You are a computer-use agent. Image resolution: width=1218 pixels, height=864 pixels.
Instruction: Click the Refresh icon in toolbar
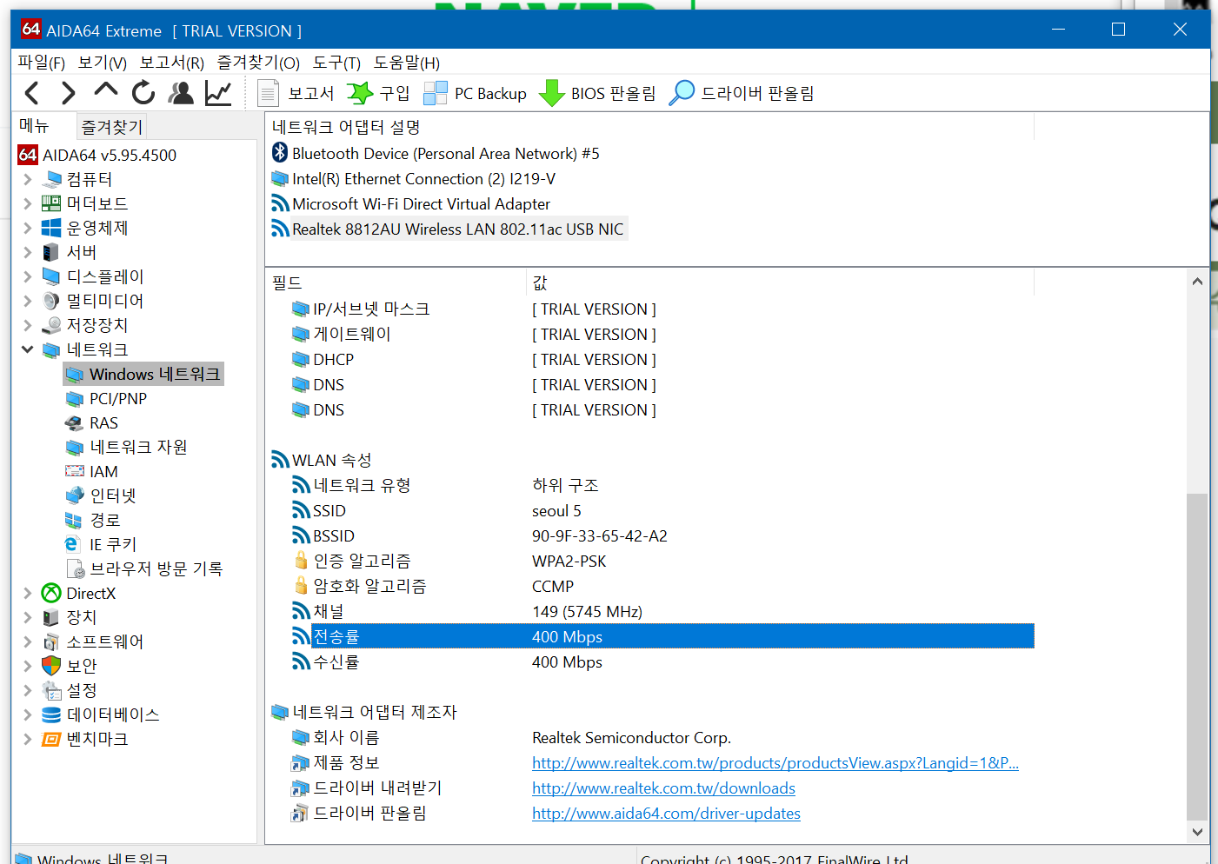pos(143,93)
